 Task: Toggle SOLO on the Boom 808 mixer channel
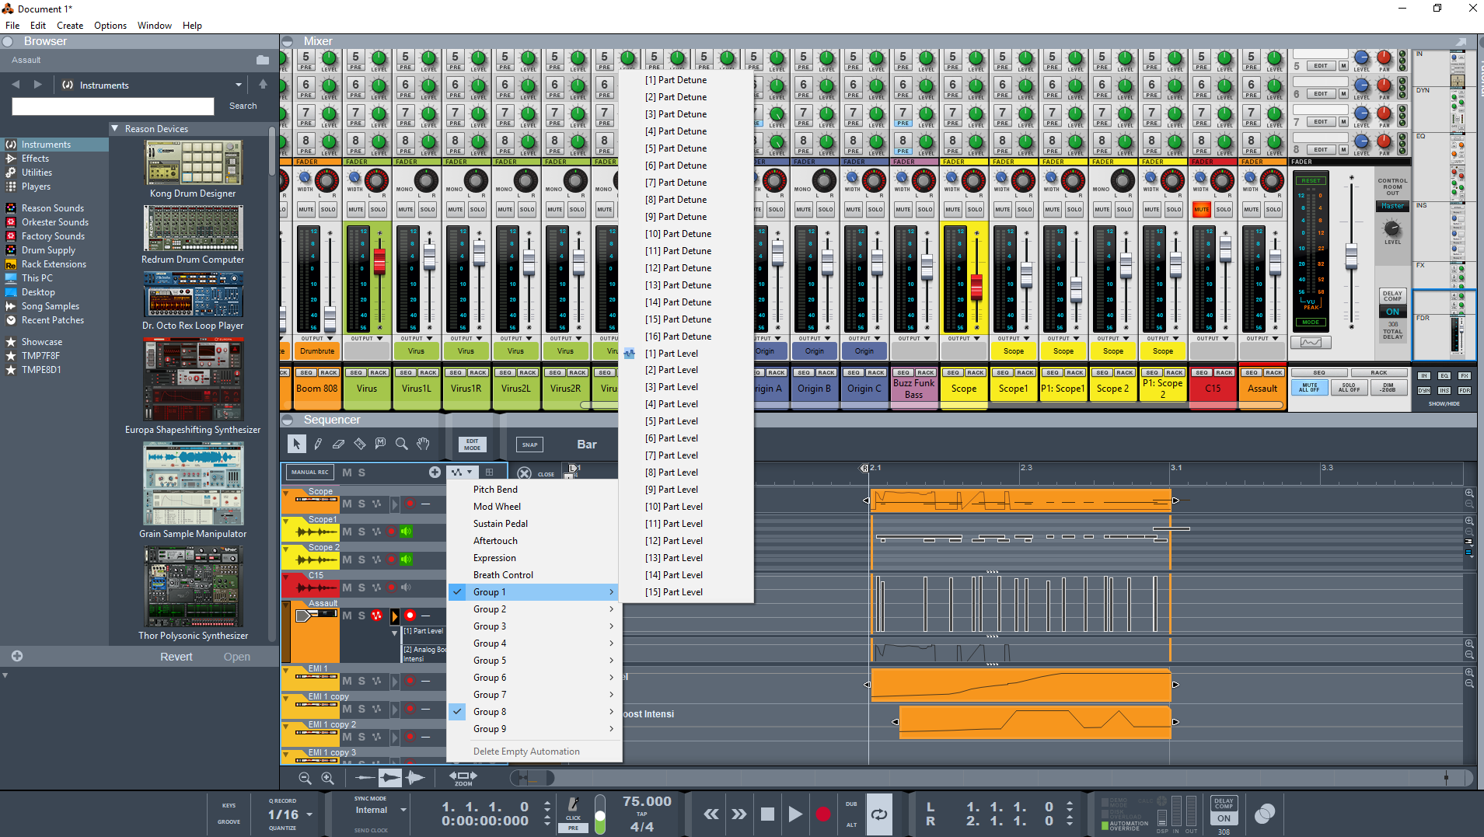coord(328,209)
